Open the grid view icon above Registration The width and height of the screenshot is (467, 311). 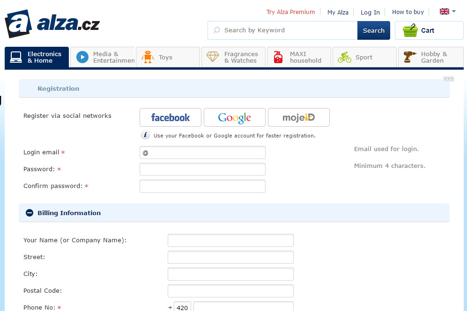click(x=449, y=79)
